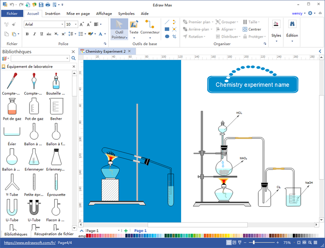The width and height of the screenshot is (325, 248).
Task: Toggle bold text formatting
Action: tap(27, 34)
